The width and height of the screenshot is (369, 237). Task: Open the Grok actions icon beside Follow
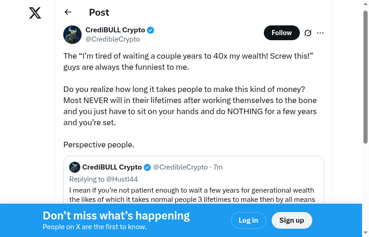[x=308, y=33]
